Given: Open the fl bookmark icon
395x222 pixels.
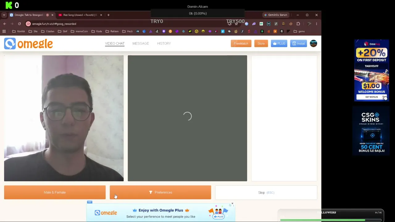Looking at the screenshot, I should point(281,31).
